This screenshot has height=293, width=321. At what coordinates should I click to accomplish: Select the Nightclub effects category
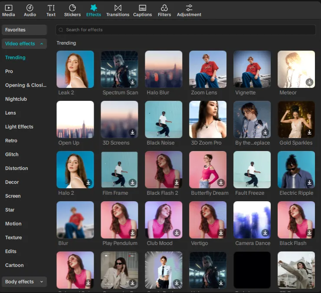(16, 99)
